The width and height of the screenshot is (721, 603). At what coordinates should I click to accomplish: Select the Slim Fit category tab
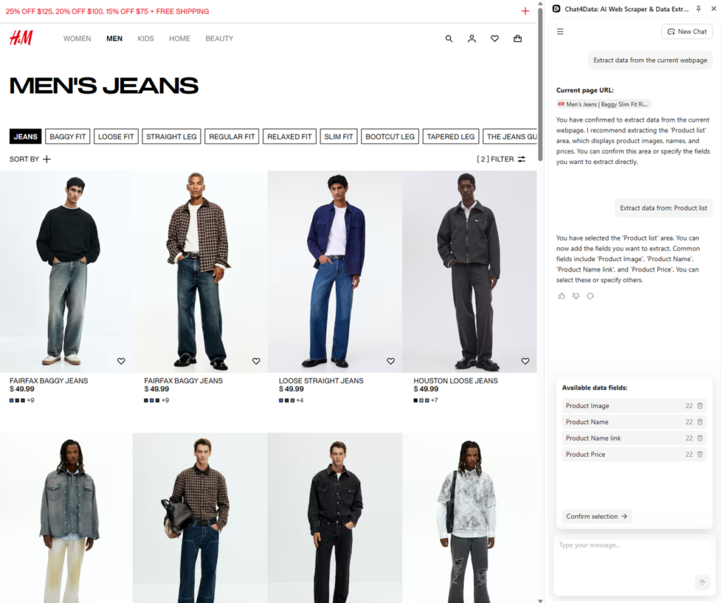click(339, 137)
